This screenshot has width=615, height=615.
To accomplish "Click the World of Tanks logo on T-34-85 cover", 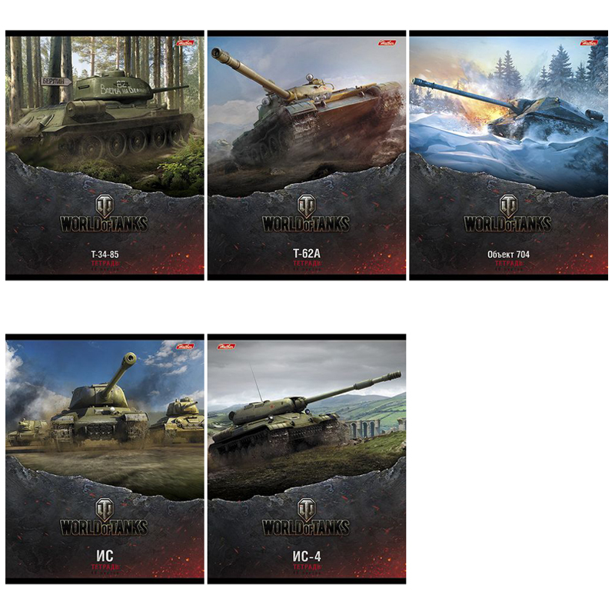I will point(104,213).
